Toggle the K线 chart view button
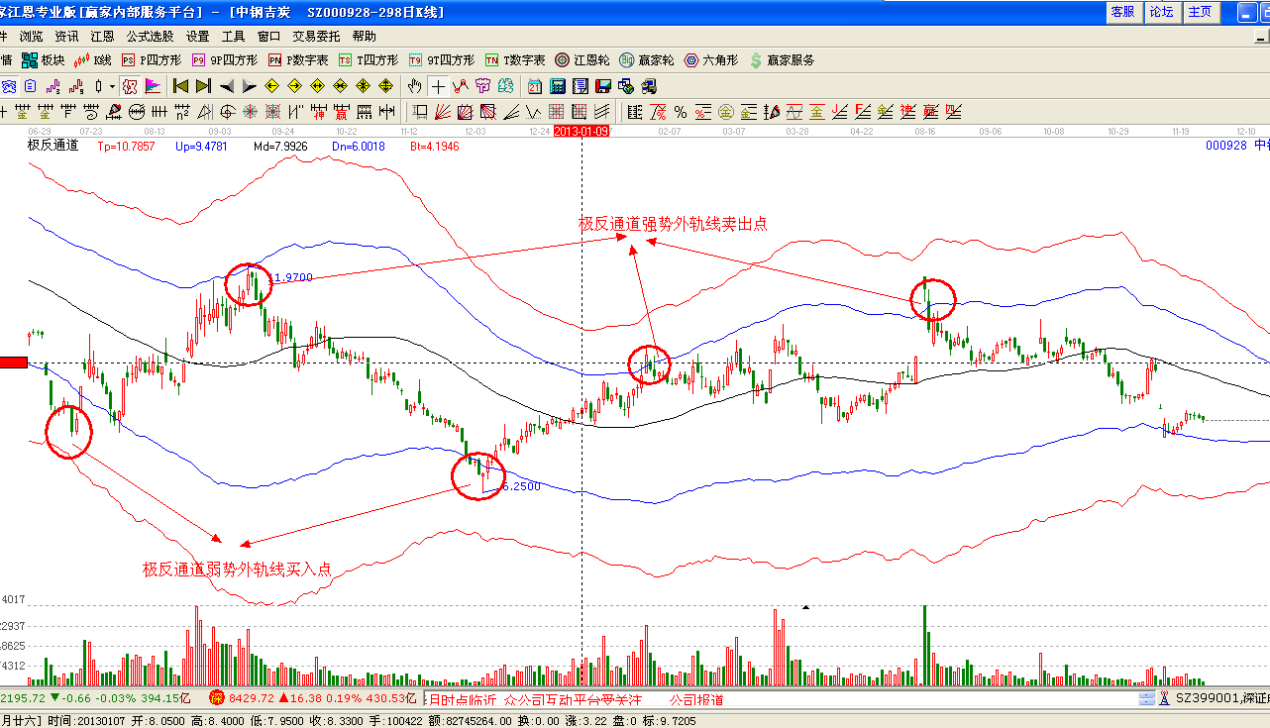Viewport: 1270px width, 728px height. [x=92, y=60]
